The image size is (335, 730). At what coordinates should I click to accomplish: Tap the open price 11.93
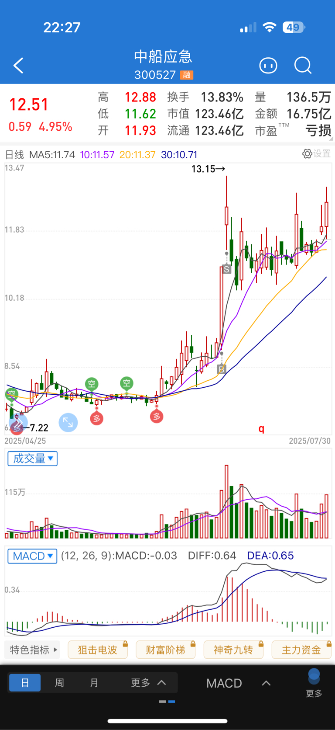(140, 130)
